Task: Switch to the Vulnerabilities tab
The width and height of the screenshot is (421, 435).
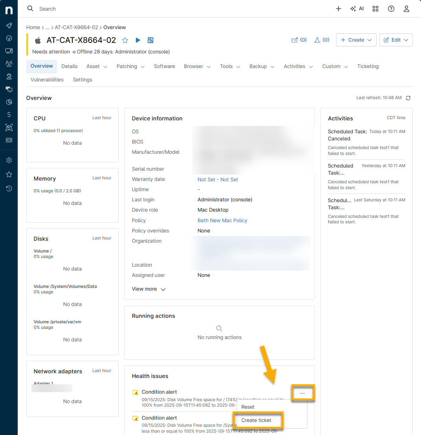Action: [47, 80]
